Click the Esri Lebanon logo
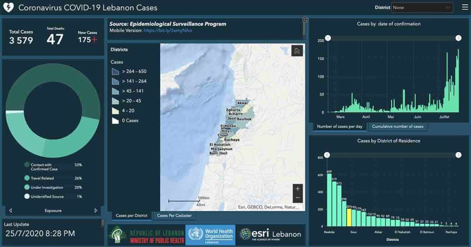Viewport: 471px width, 247px height. click(x=270, y=235)
